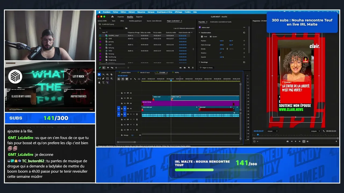Reset the Recadrage section
Image resolution: width=344 pixels, height=193 pixels.
244,62
